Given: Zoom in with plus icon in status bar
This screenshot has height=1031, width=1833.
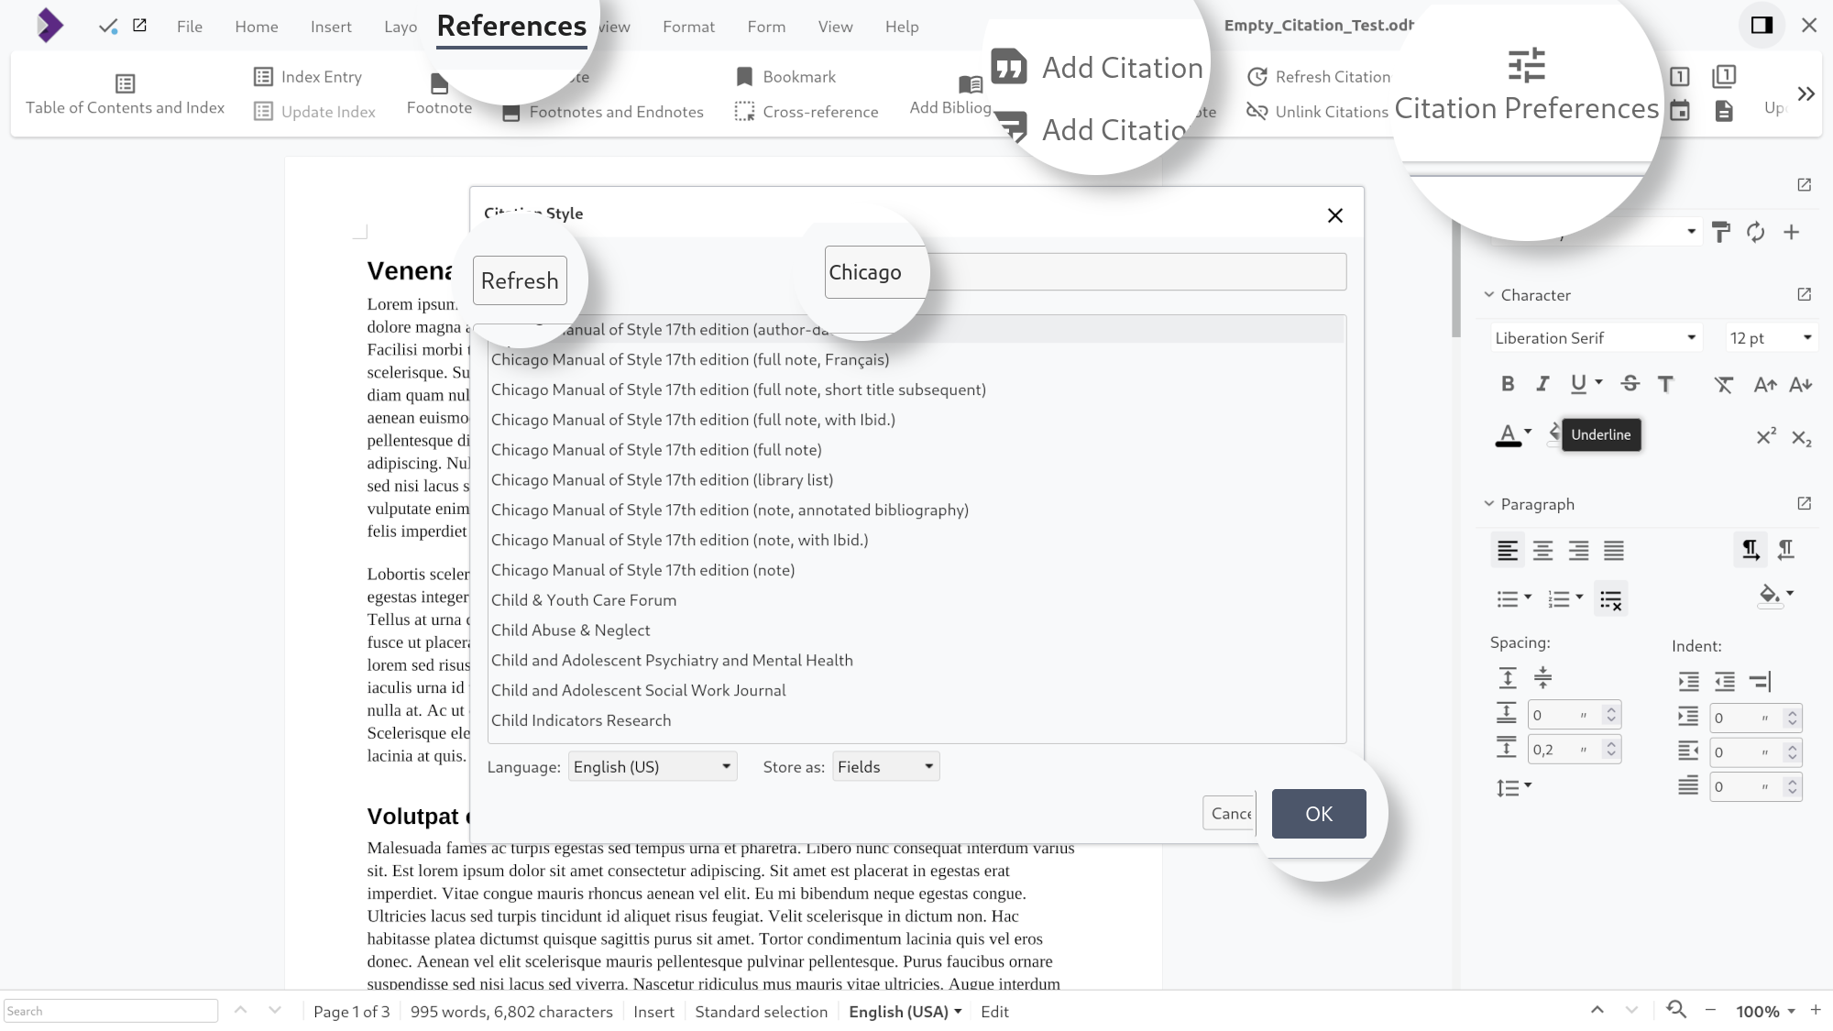Looking at the screenshot, I should click(1816, 1010).
